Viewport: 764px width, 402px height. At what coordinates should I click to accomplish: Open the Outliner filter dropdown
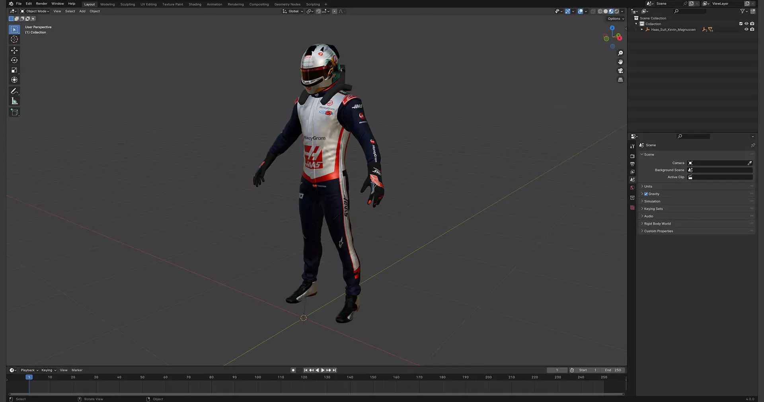point(743,11)
